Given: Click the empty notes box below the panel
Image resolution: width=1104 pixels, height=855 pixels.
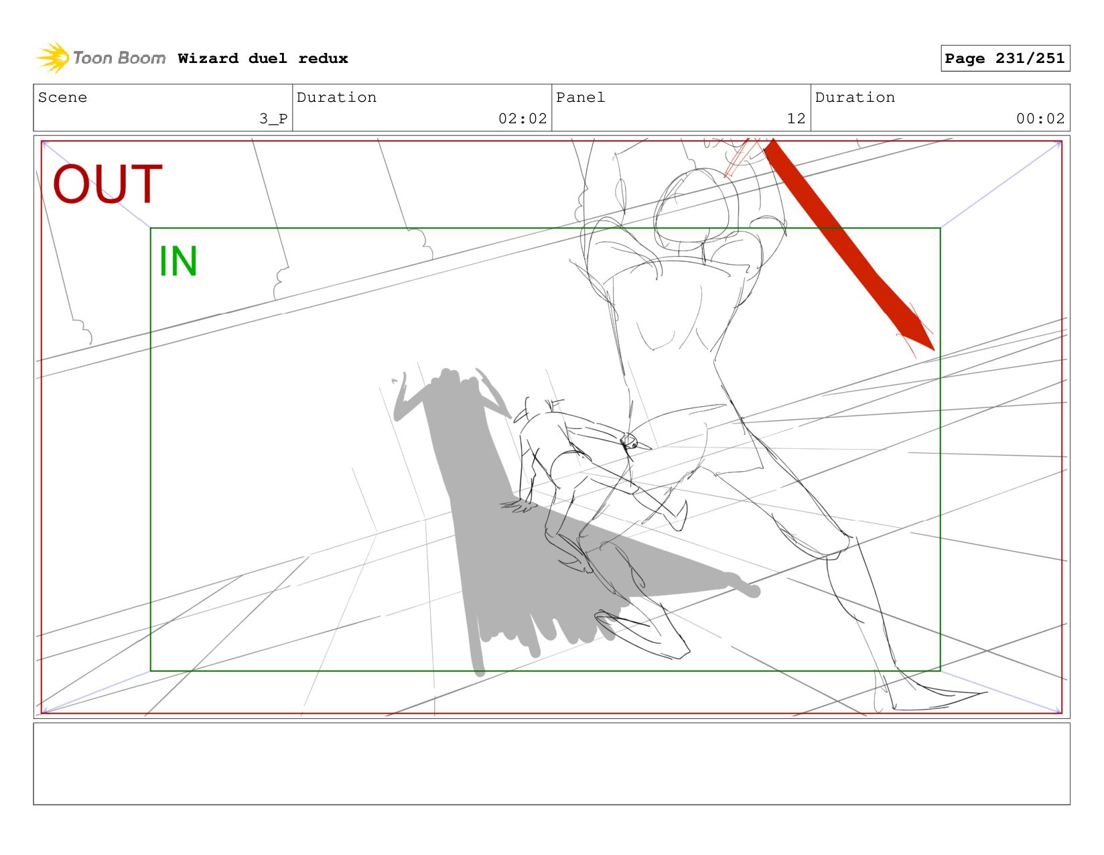Looking at the screenshot, I should pyautogui.click(x=551, y=764).
